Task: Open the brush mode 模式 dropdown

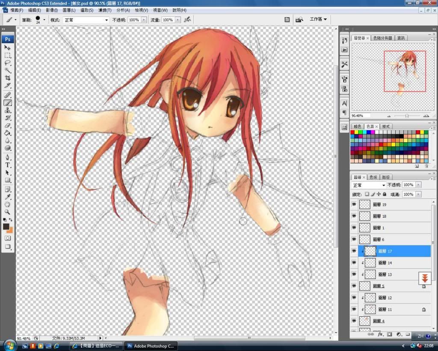Action: coord(86,20)
